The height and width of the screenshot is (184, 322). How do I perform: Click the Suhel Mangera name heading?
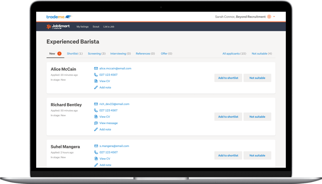pyautogui.click(x=65, y=146)
